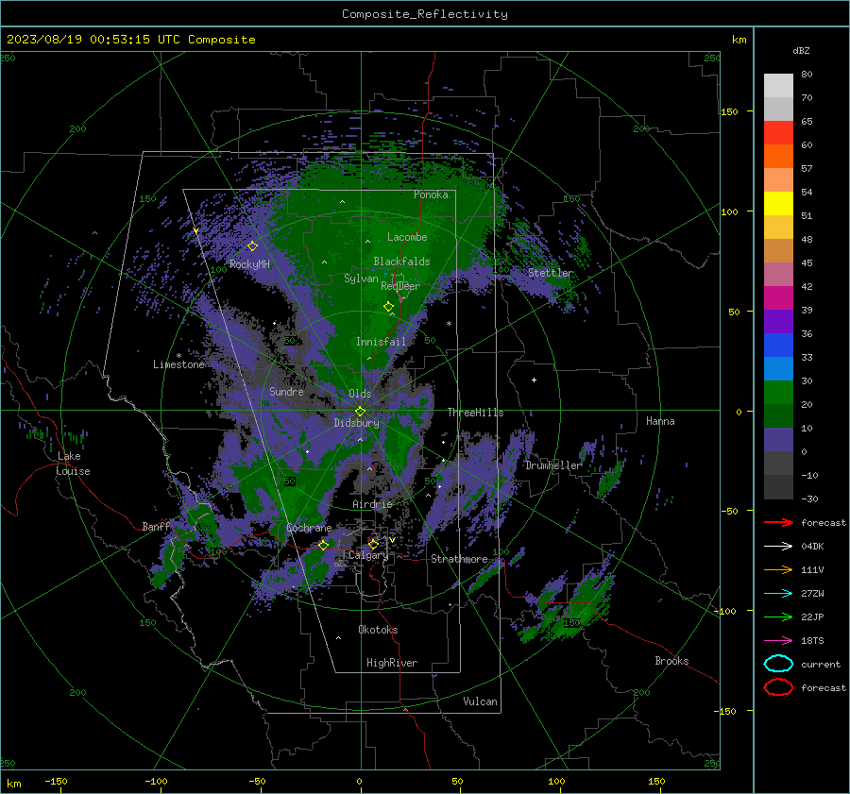Click the RedDeer city label
This screenshot has height=794, width=850.
click(400, 286)
